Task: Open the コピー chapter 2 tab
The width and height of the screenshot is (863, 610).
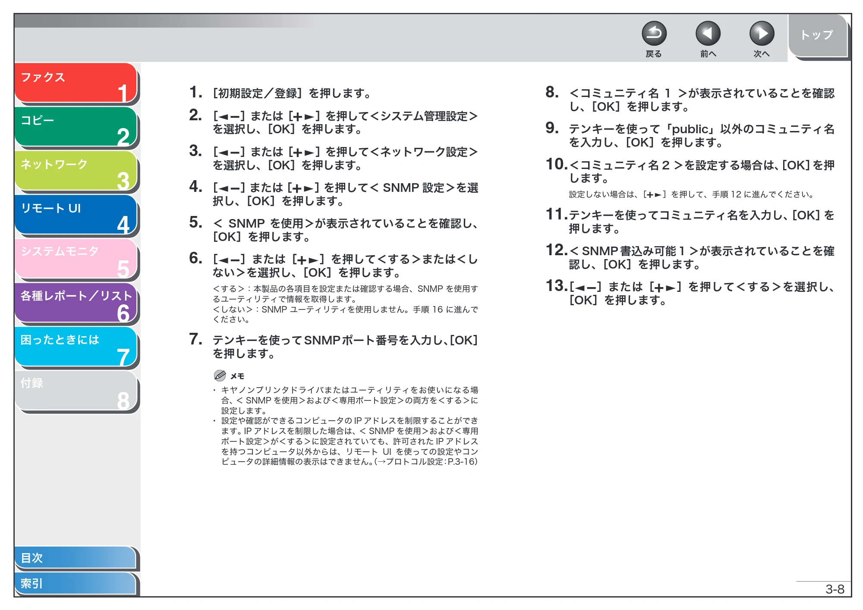Action: (76, 127)
